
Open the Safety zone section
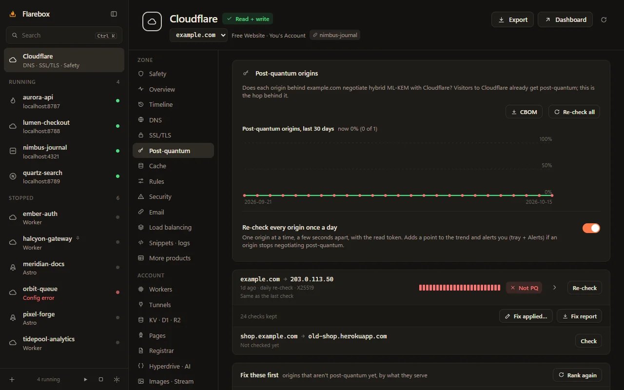click(x=173, y=74)
